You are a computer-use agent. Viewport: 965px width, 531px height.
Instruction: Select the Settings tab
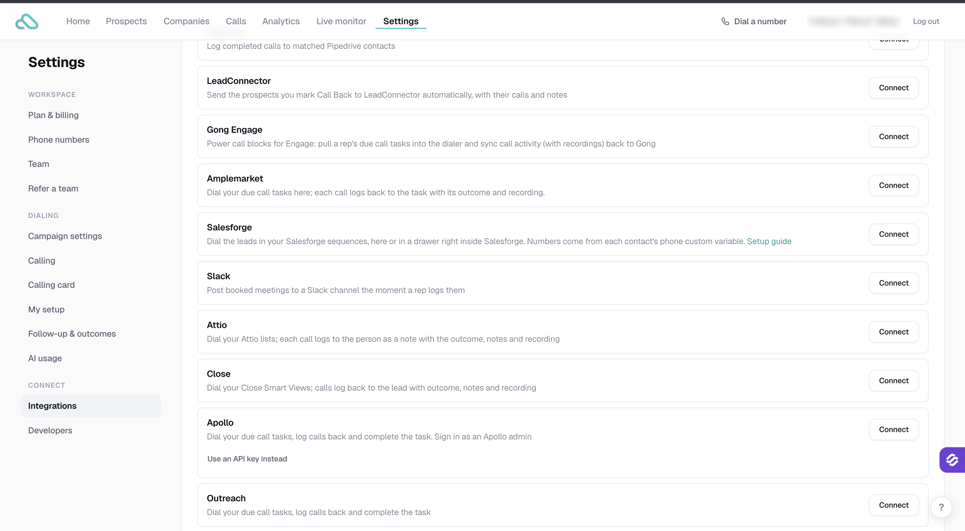(x=401, y=21)
